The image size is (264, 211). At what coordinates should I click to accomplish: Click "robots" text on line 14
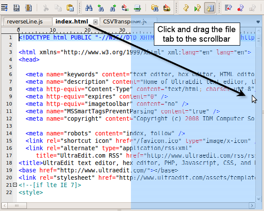pyautogui.click(x=78, y=133)
